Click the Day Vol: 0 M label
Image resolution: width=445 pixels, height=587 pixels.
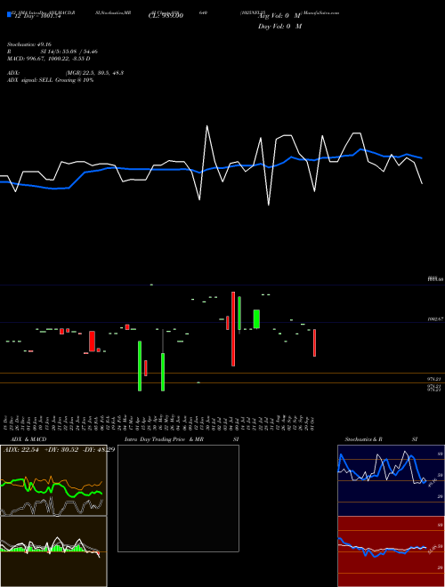[279, 26]
